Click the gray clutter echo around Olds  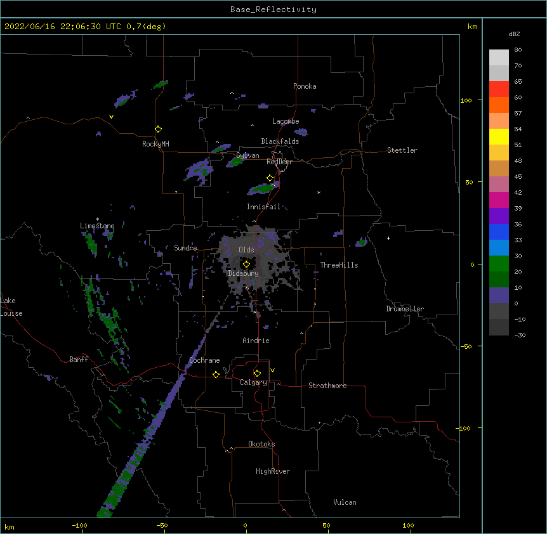pyautogui.click(x=258, y=259)
